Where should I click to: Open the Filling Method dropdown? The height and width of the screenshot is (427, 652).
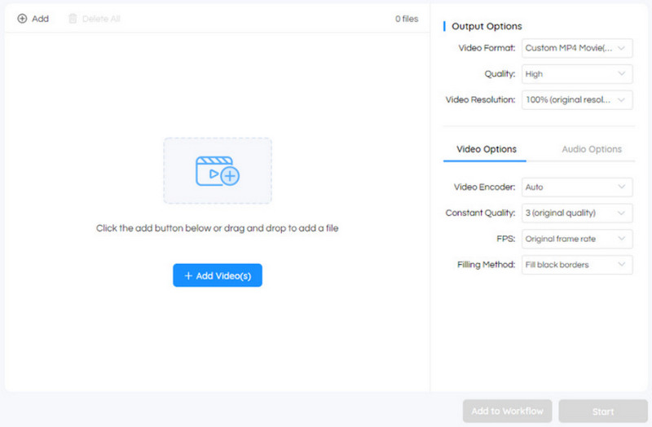(x=577, y=265)
